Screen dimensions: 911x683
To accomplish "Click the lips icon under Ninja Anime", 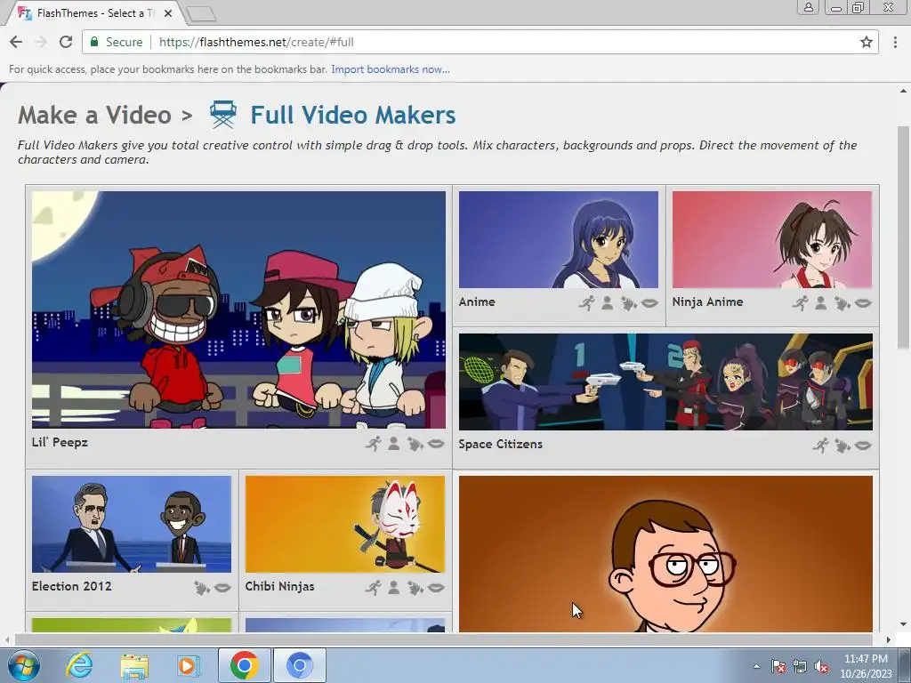I will pos(863,303).
